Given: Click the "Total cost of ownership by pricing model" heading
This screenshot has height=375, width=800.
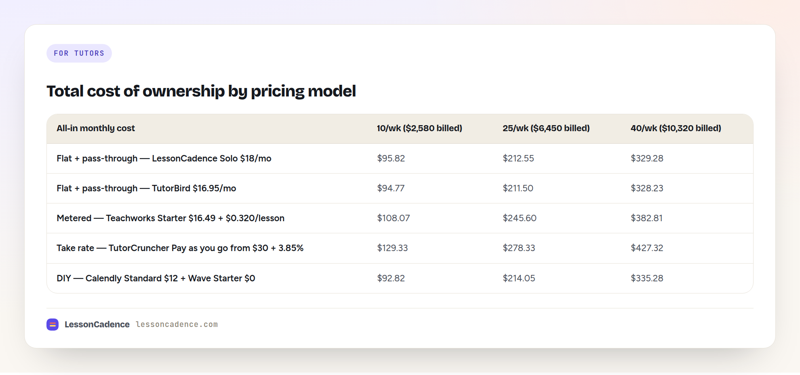Looking at the screenshot, I should pyautogui.click(x=201, y=91).
